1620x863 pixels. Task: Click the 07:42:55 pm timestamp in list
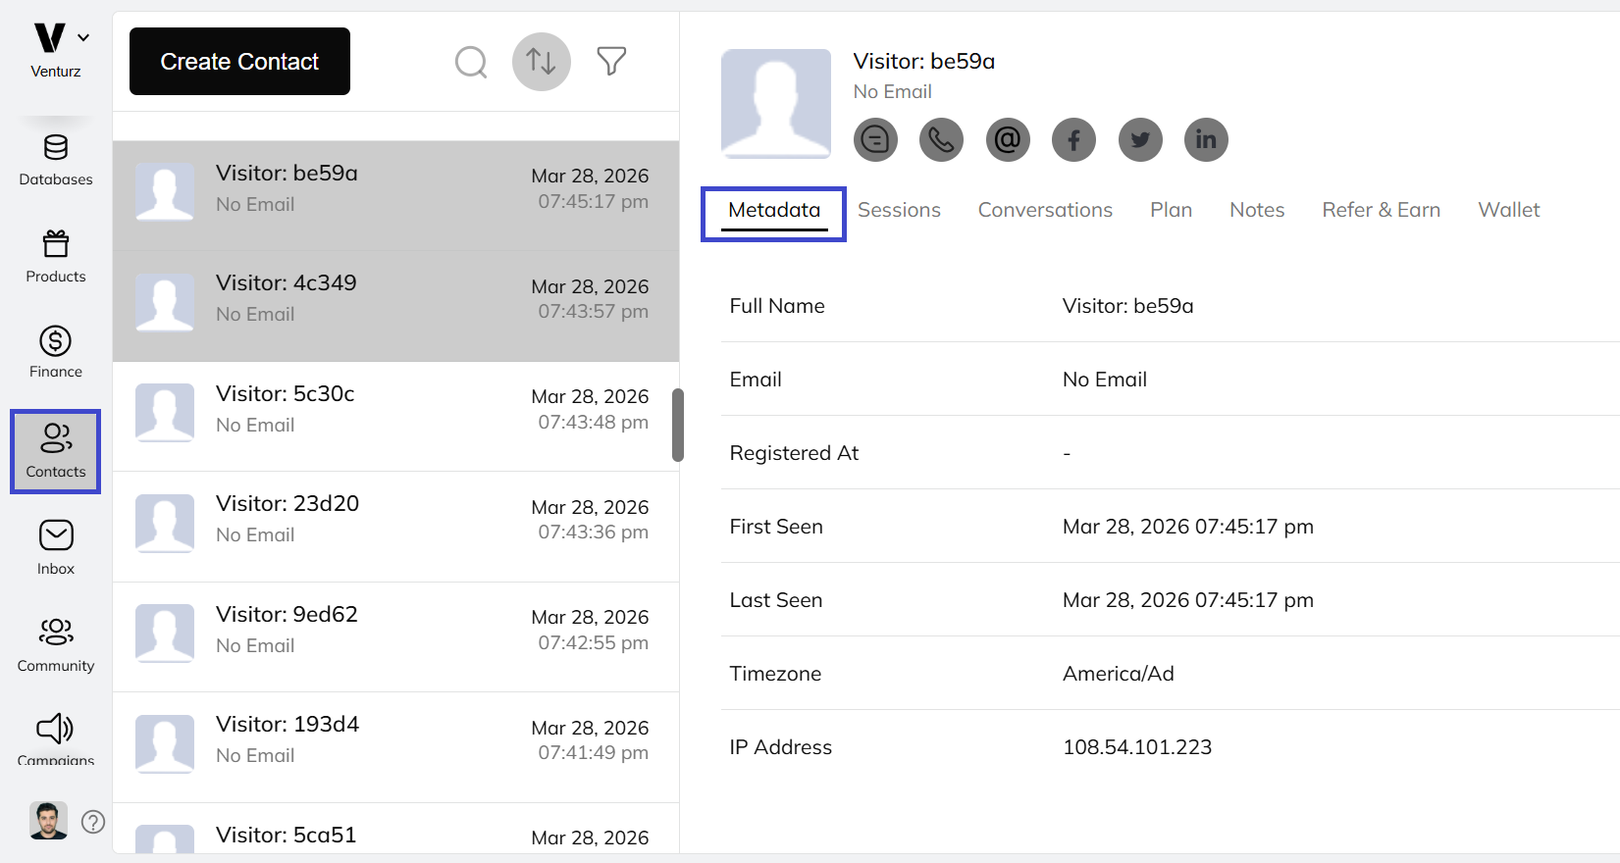pos(593,642)
